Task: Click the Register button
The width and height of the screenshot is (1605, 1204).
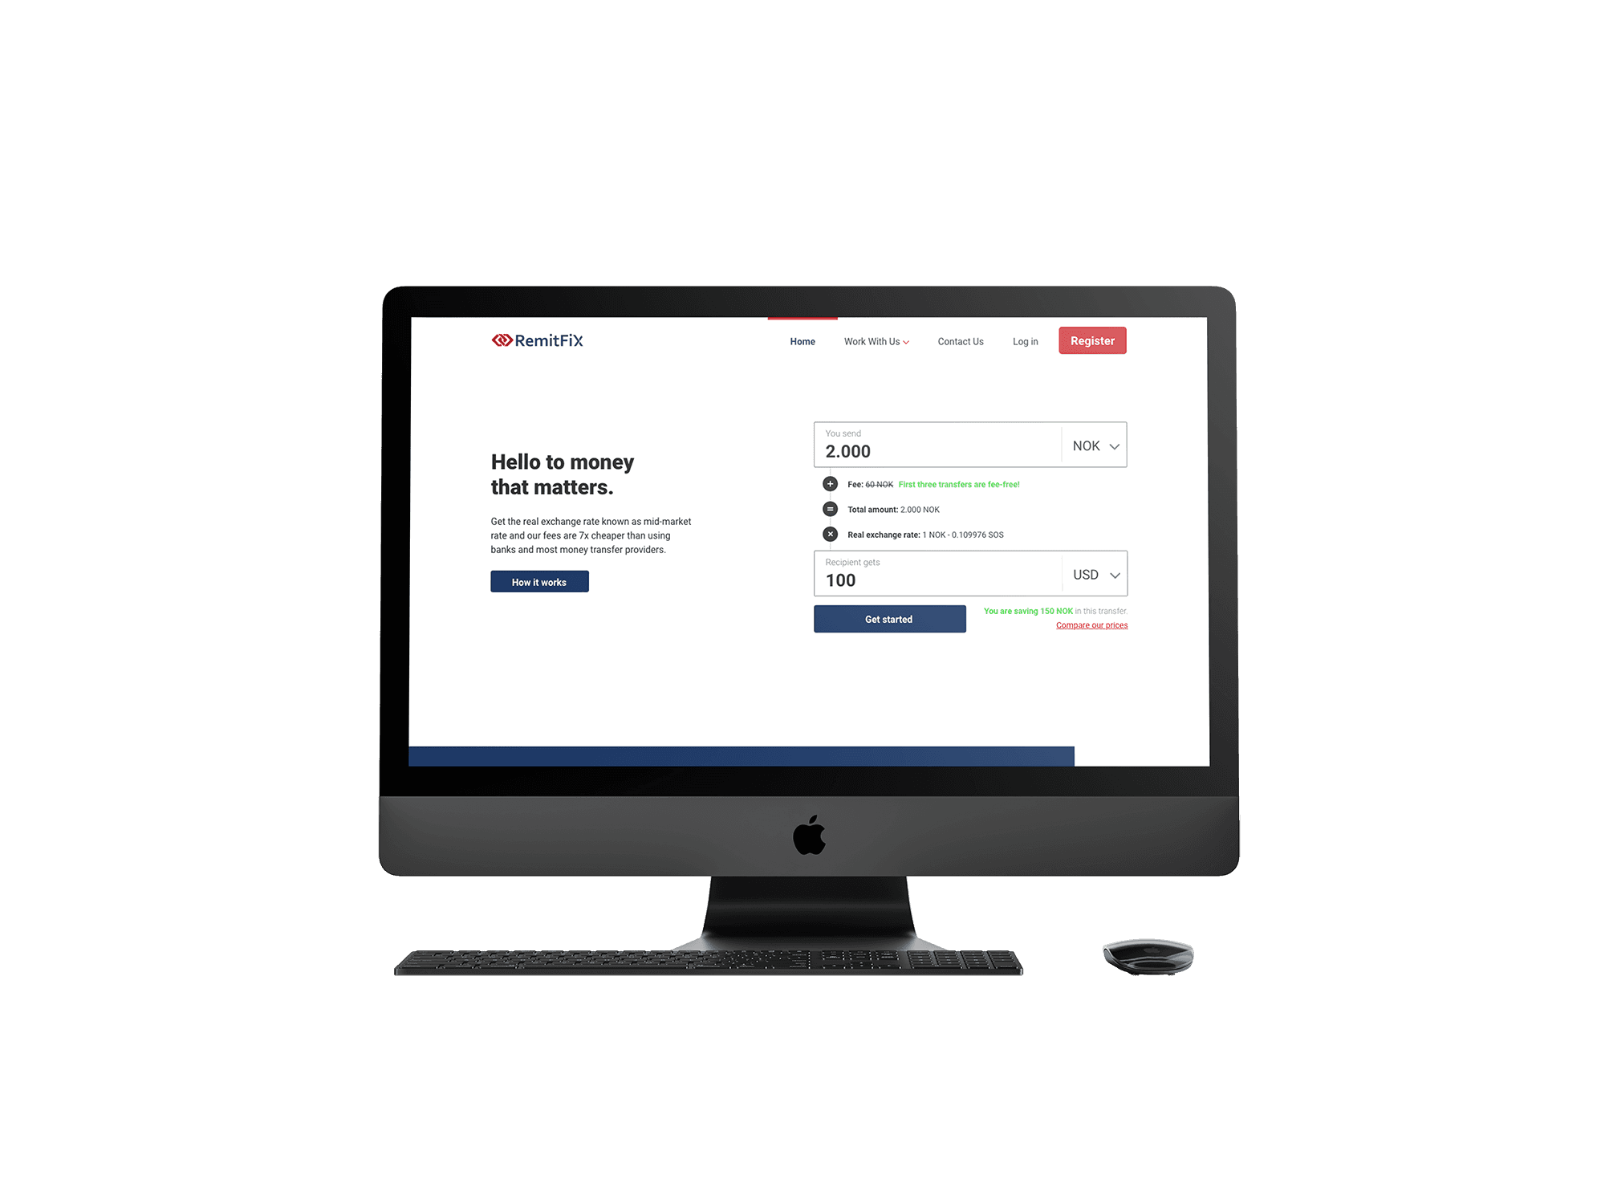Action: (x=1092, y=340)
